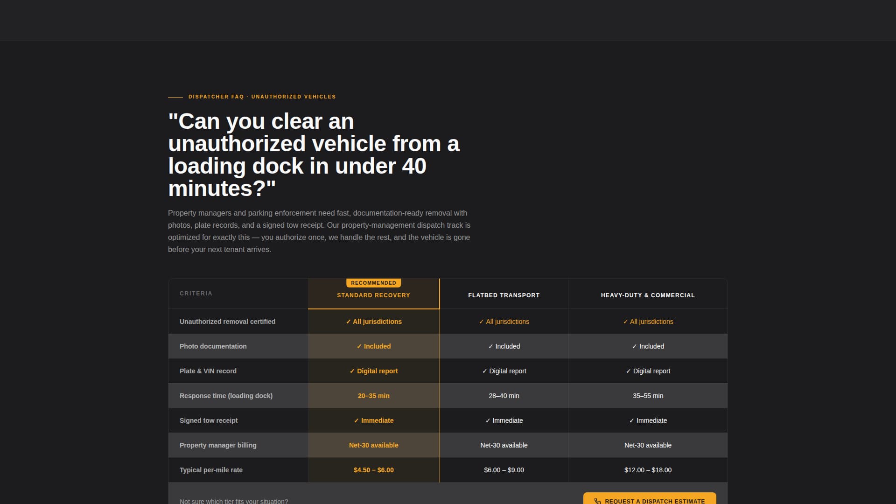The width and height of the screenshot is (896, 504).
Task: Click Standard Recovery All jurisdictions cell
Action: coord(373,322)
